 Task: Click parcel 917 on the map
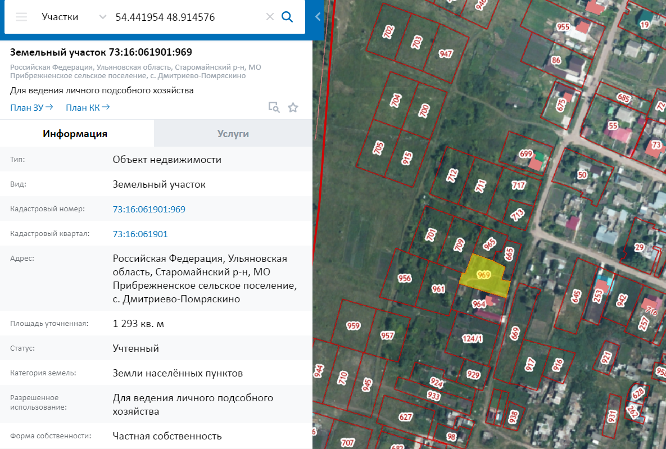point(530,365)
